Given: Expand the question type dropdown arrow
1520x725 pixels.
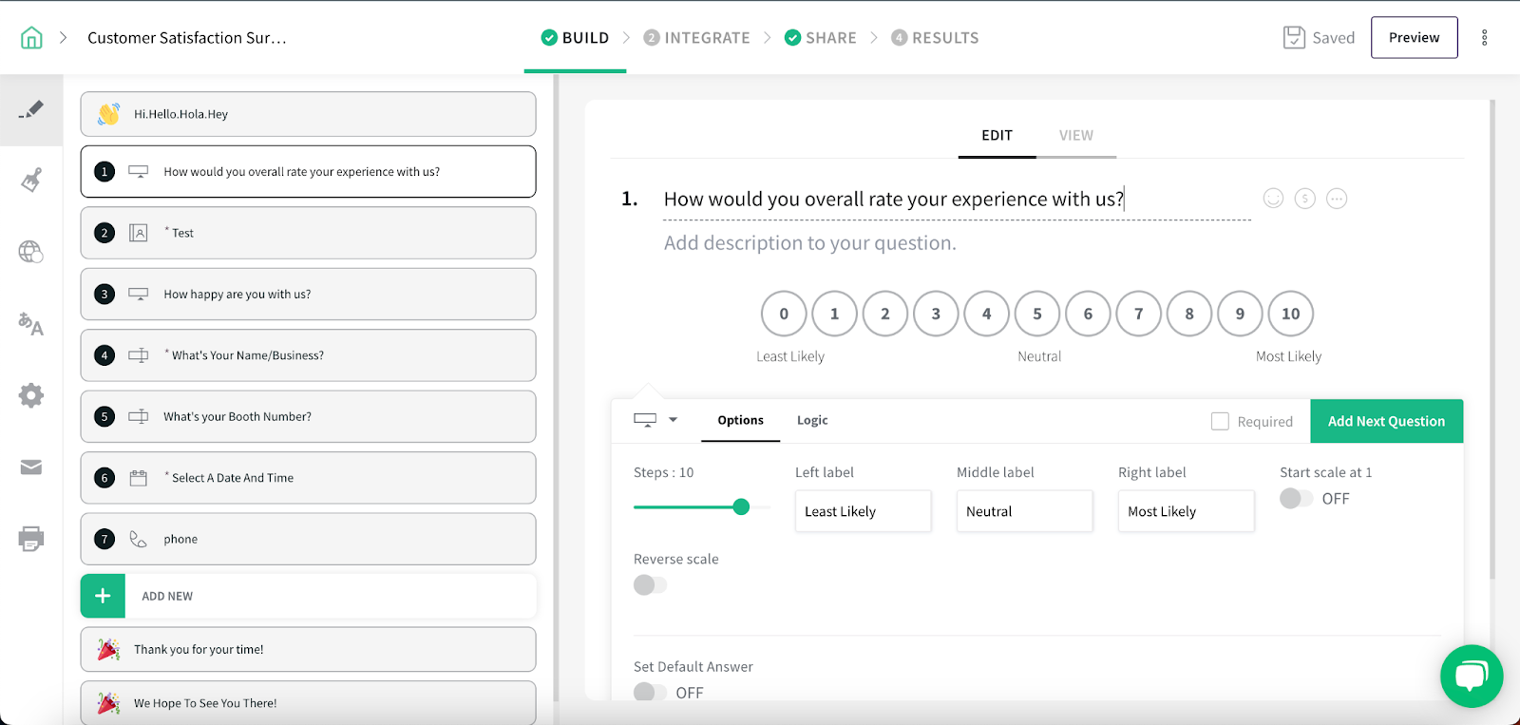Looking at the screenshot, I should point(673,420).
